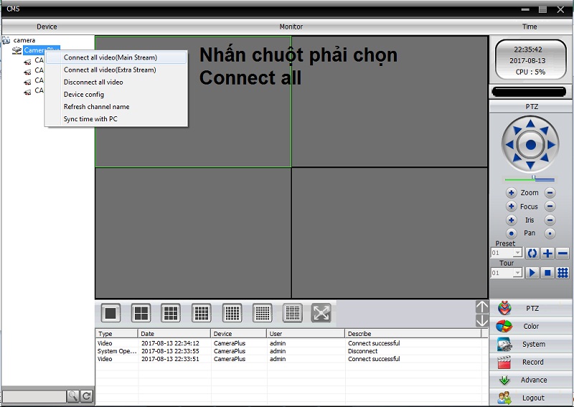Add a preset with plus button
The width and height of the screenshot is (574, 407).
547,253
